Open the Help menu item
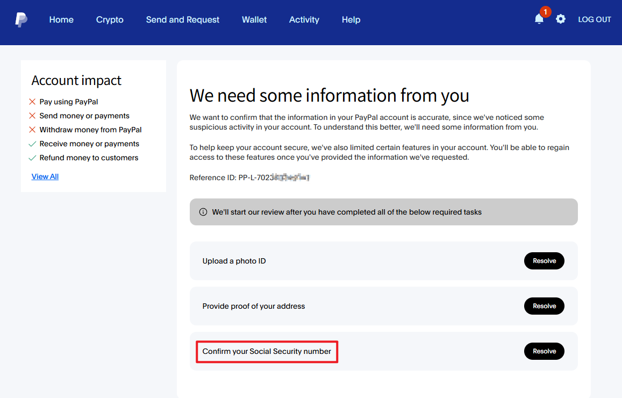The width and height of the screenshot is (622, 398). tap(351, 20)
